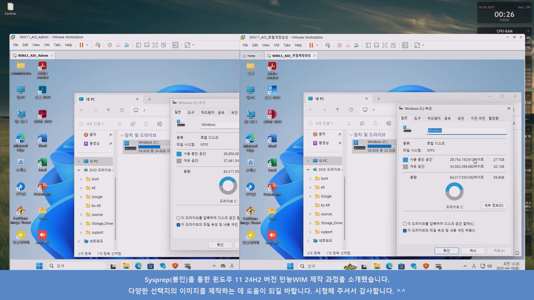The image size is (534, 300).
Task: Uncheck file indexing checkbox in right properties dialog
Action: click(x=405, y=231)
